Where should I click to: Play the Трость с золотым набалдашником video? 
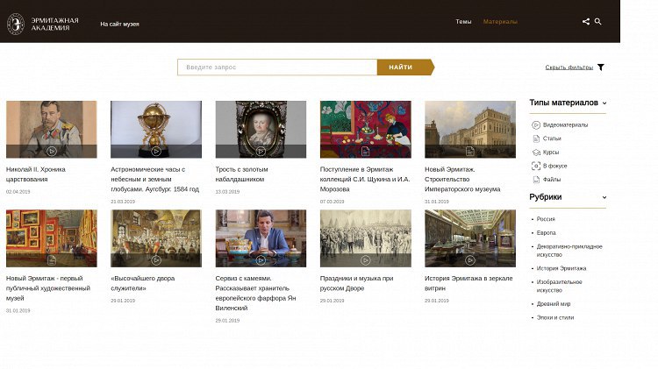pyautogui.click(x=261, y=151)
